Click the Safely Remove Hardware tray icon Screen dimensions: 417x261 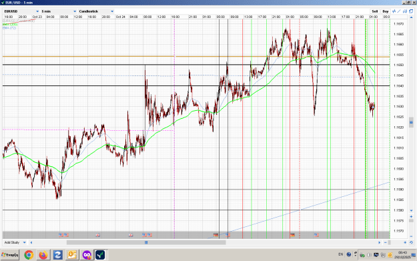(362, 255)
